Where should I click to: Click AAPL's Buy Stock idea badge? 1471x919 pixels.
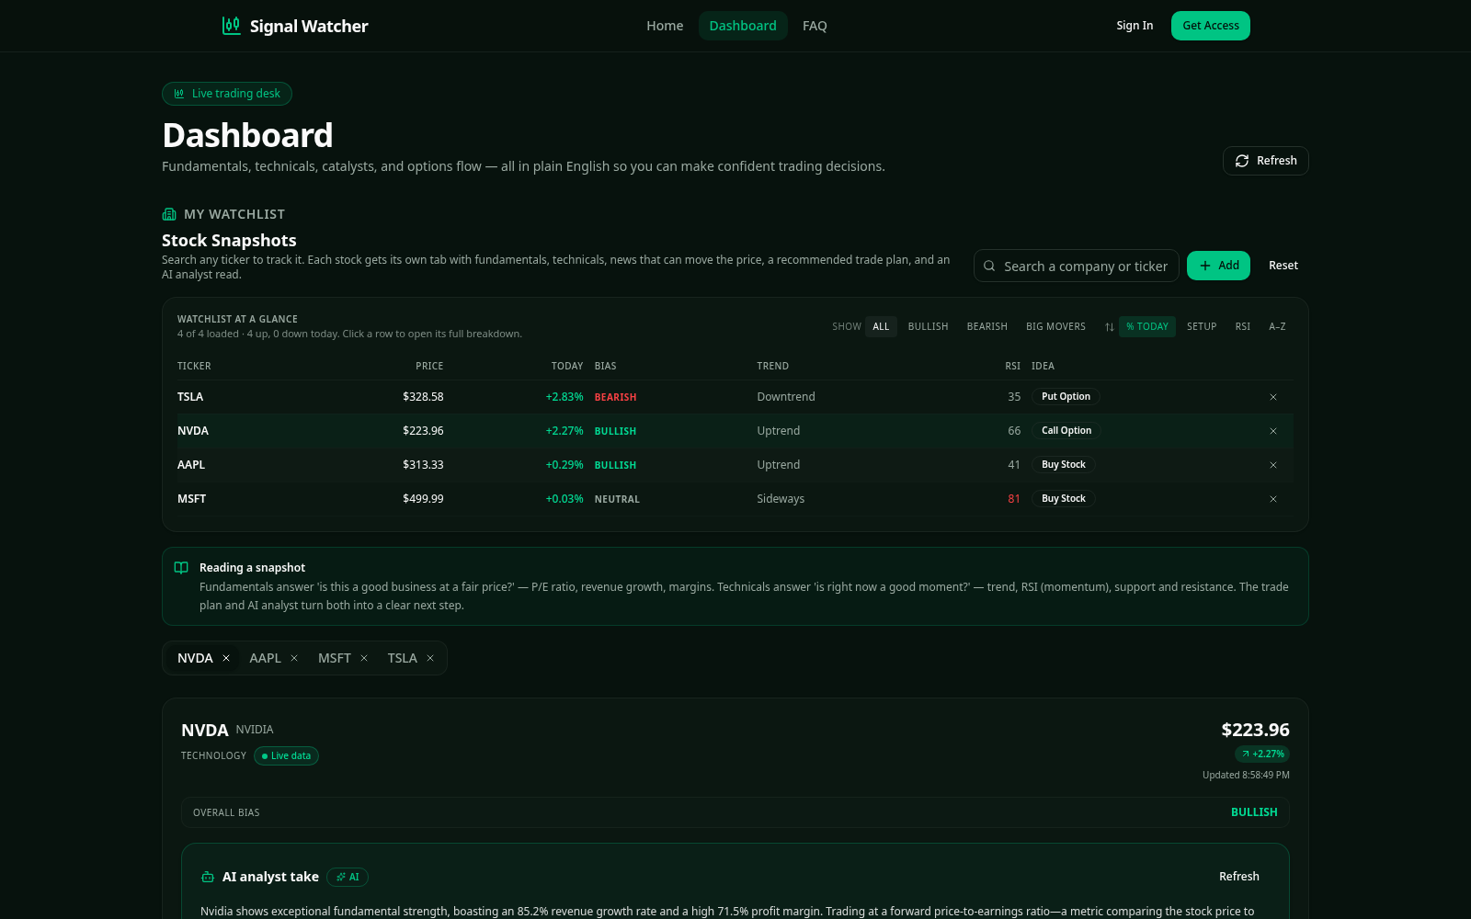tap(1064, 465)
